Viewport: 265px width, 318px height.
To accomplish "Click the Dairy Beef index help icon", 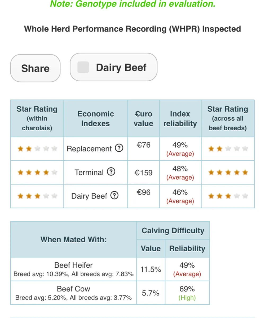I will pos(114,196).
